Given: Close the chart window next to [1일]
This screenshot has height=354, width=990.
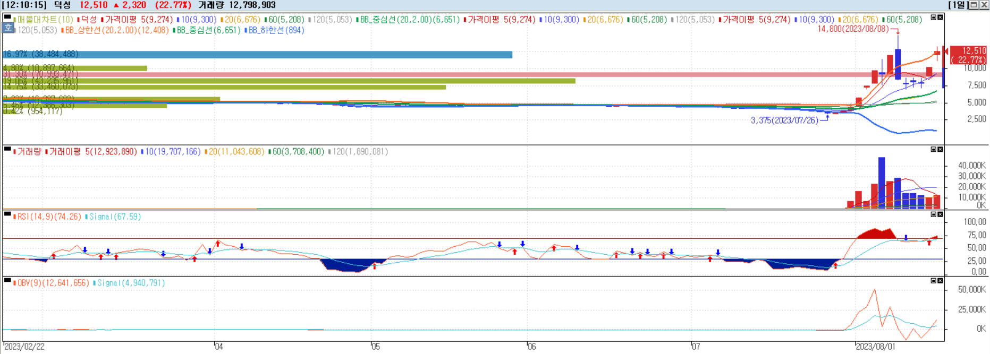Looking at the screenshot, I should click(984, 5).
